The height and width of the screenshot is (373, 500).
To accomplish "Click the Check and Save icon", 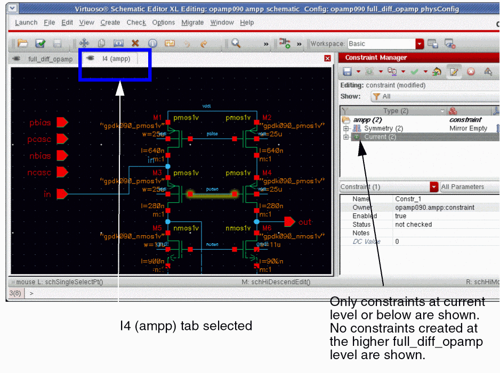I will [40, 44].
